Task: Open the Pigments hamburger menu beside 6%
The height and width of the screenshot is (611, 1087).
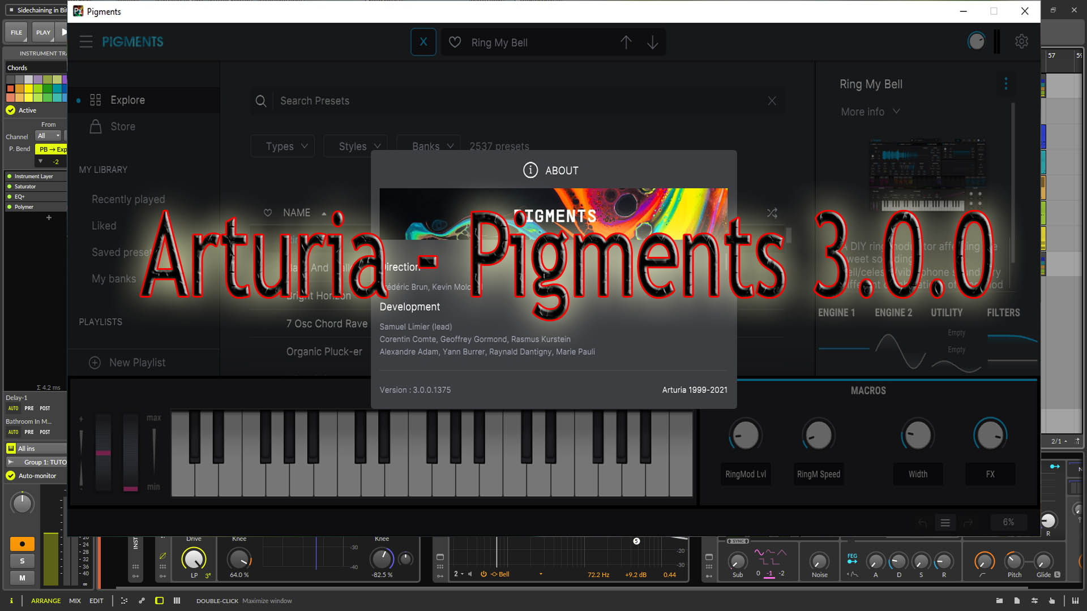Action: 945,523
